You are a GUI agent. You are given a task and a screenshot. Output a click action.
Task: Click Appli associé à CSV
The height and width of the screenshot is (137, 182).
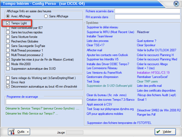pos(99,104)
